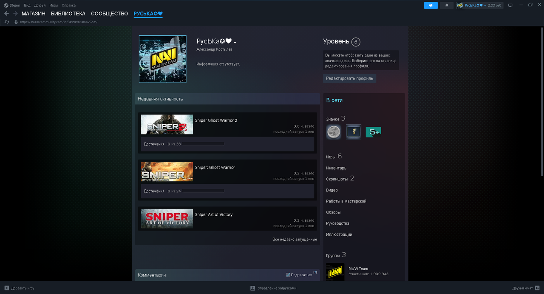Click the Редактировать профиль button
Viewport: 544px width, 294px height.
[349, 78]
